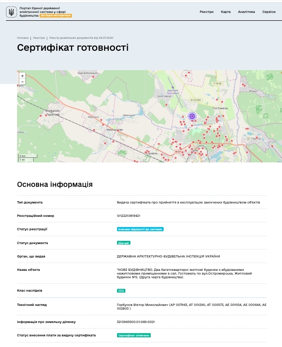This screenshot has width=282, height=347.
Task: Click the внесено відомості до системи status badge
Action: (x=140, y=229)
